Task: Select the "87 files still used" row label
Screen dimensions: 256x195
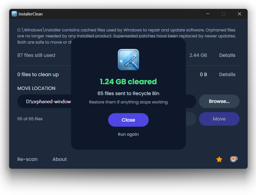Action: pos(36,55)
